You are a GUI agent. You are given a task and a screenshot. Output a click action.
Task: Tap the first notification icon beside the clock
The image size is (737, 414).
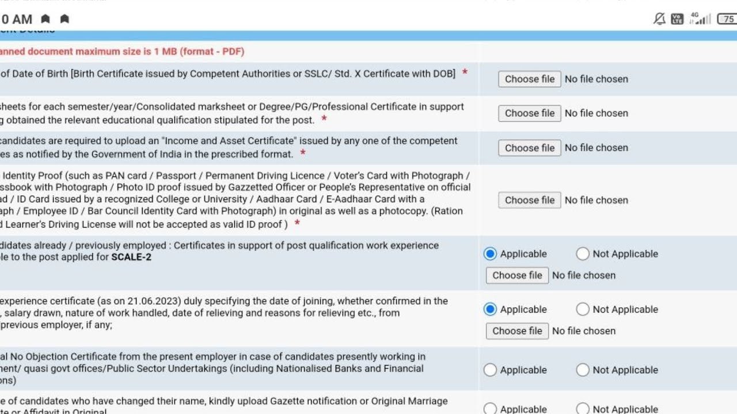(x=45, y=19)
